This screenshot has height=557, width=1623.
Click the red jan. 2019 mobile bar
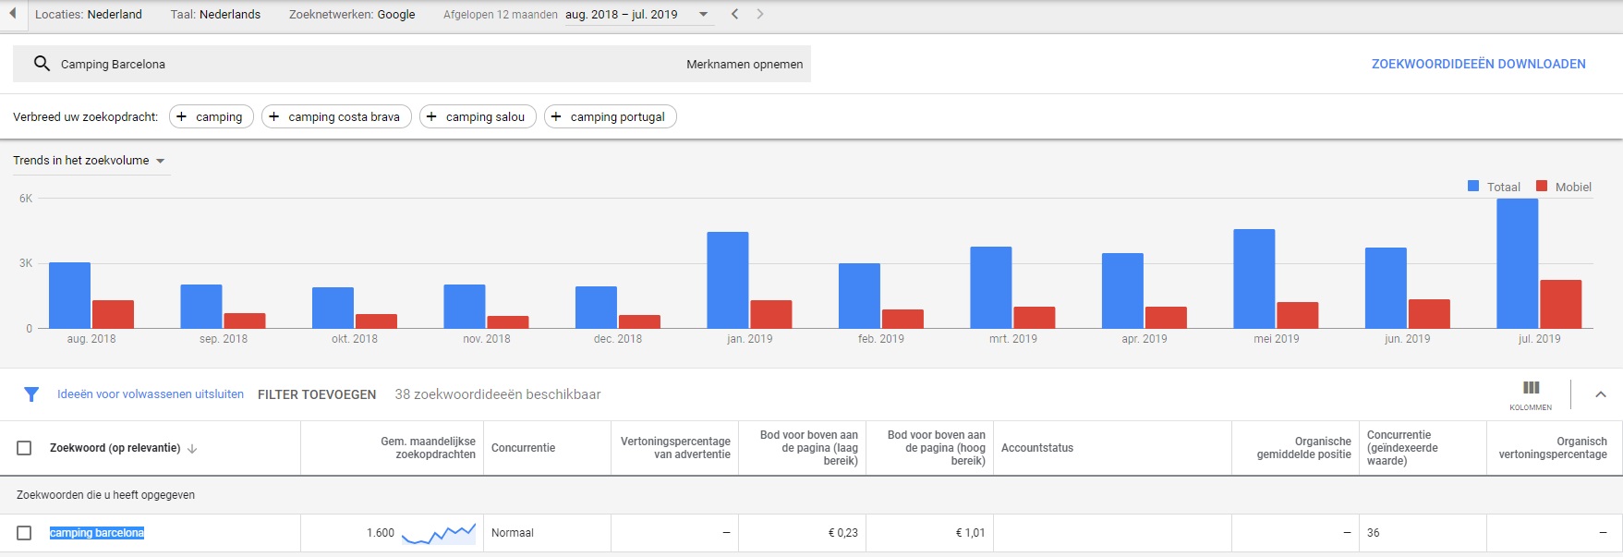point(771,314)
